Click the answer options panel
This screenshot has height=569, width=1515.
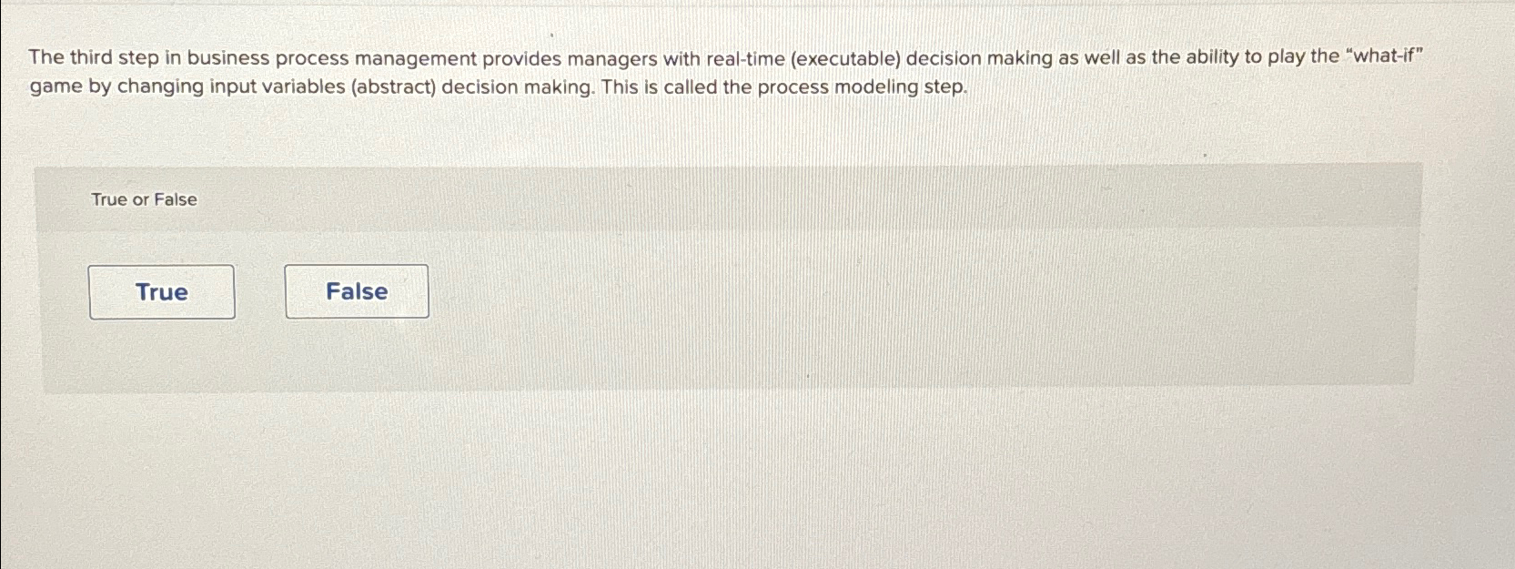(728, 300)
